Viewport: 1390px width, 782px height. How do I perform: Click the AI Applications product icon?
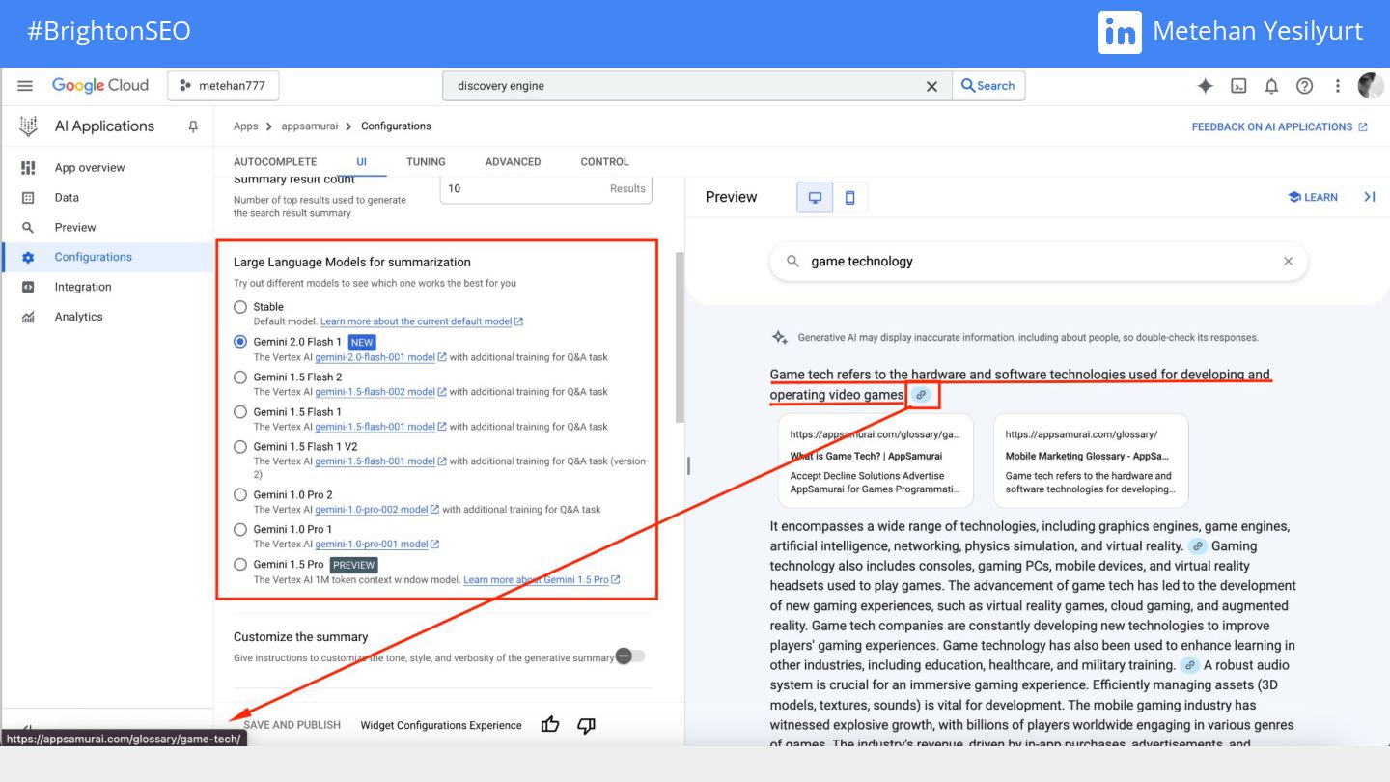pos(28,126)
